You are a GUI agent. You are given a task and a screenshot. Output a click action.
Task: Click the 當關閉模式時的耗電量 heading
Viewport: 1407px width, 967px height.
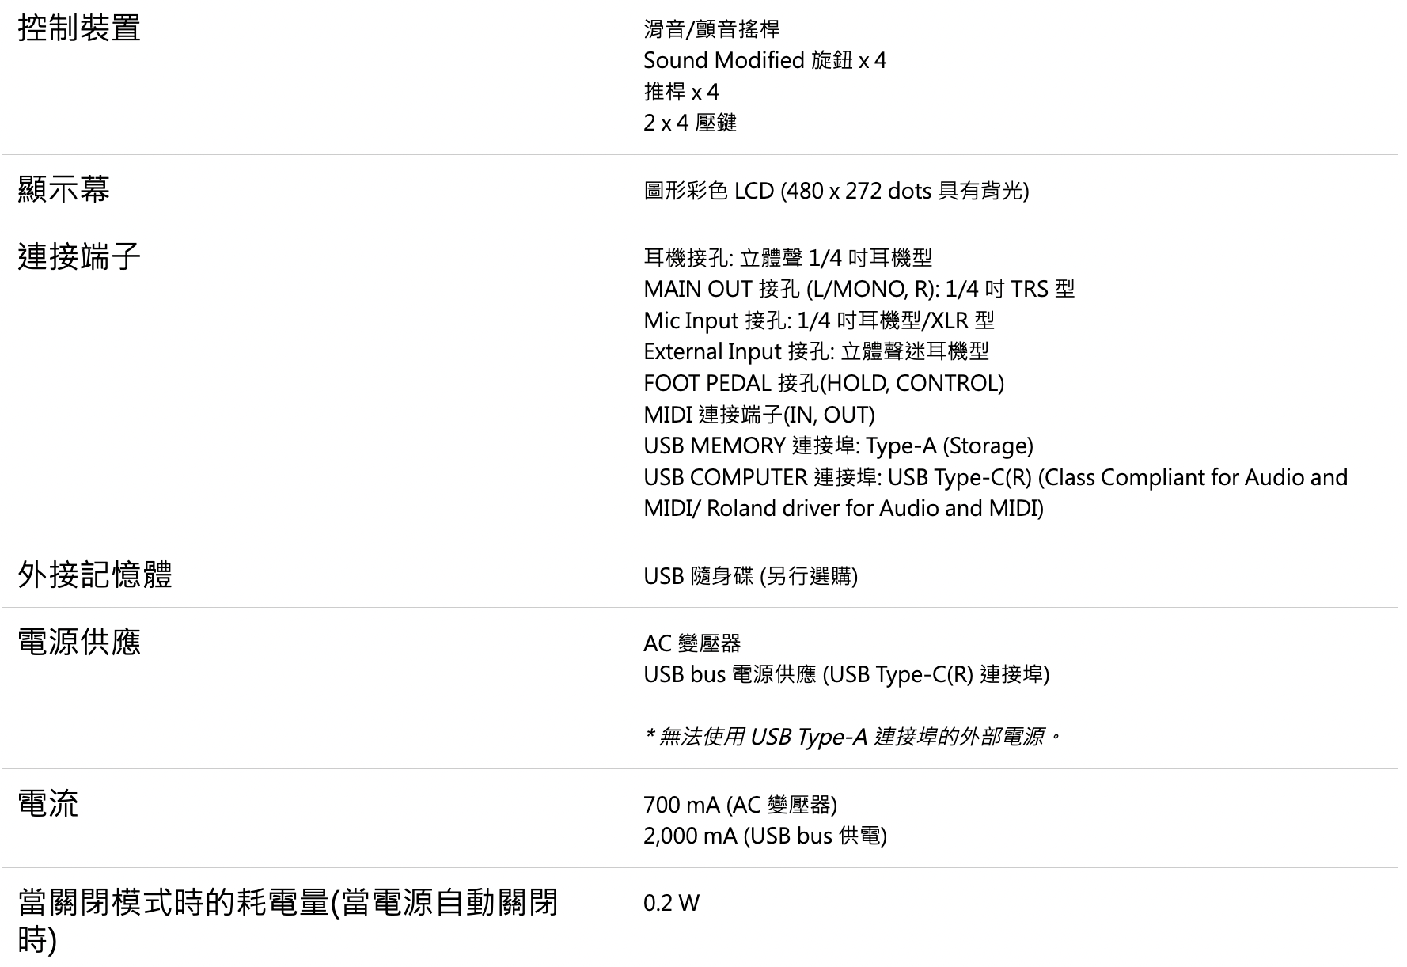287,903
